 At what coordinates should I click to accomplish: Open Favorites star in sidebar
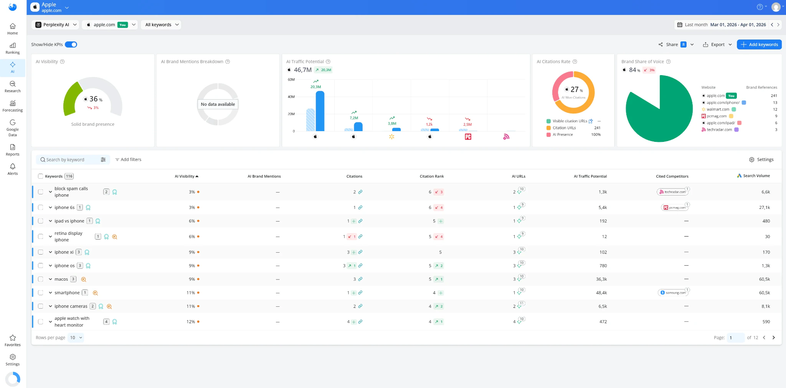(13, 340)
